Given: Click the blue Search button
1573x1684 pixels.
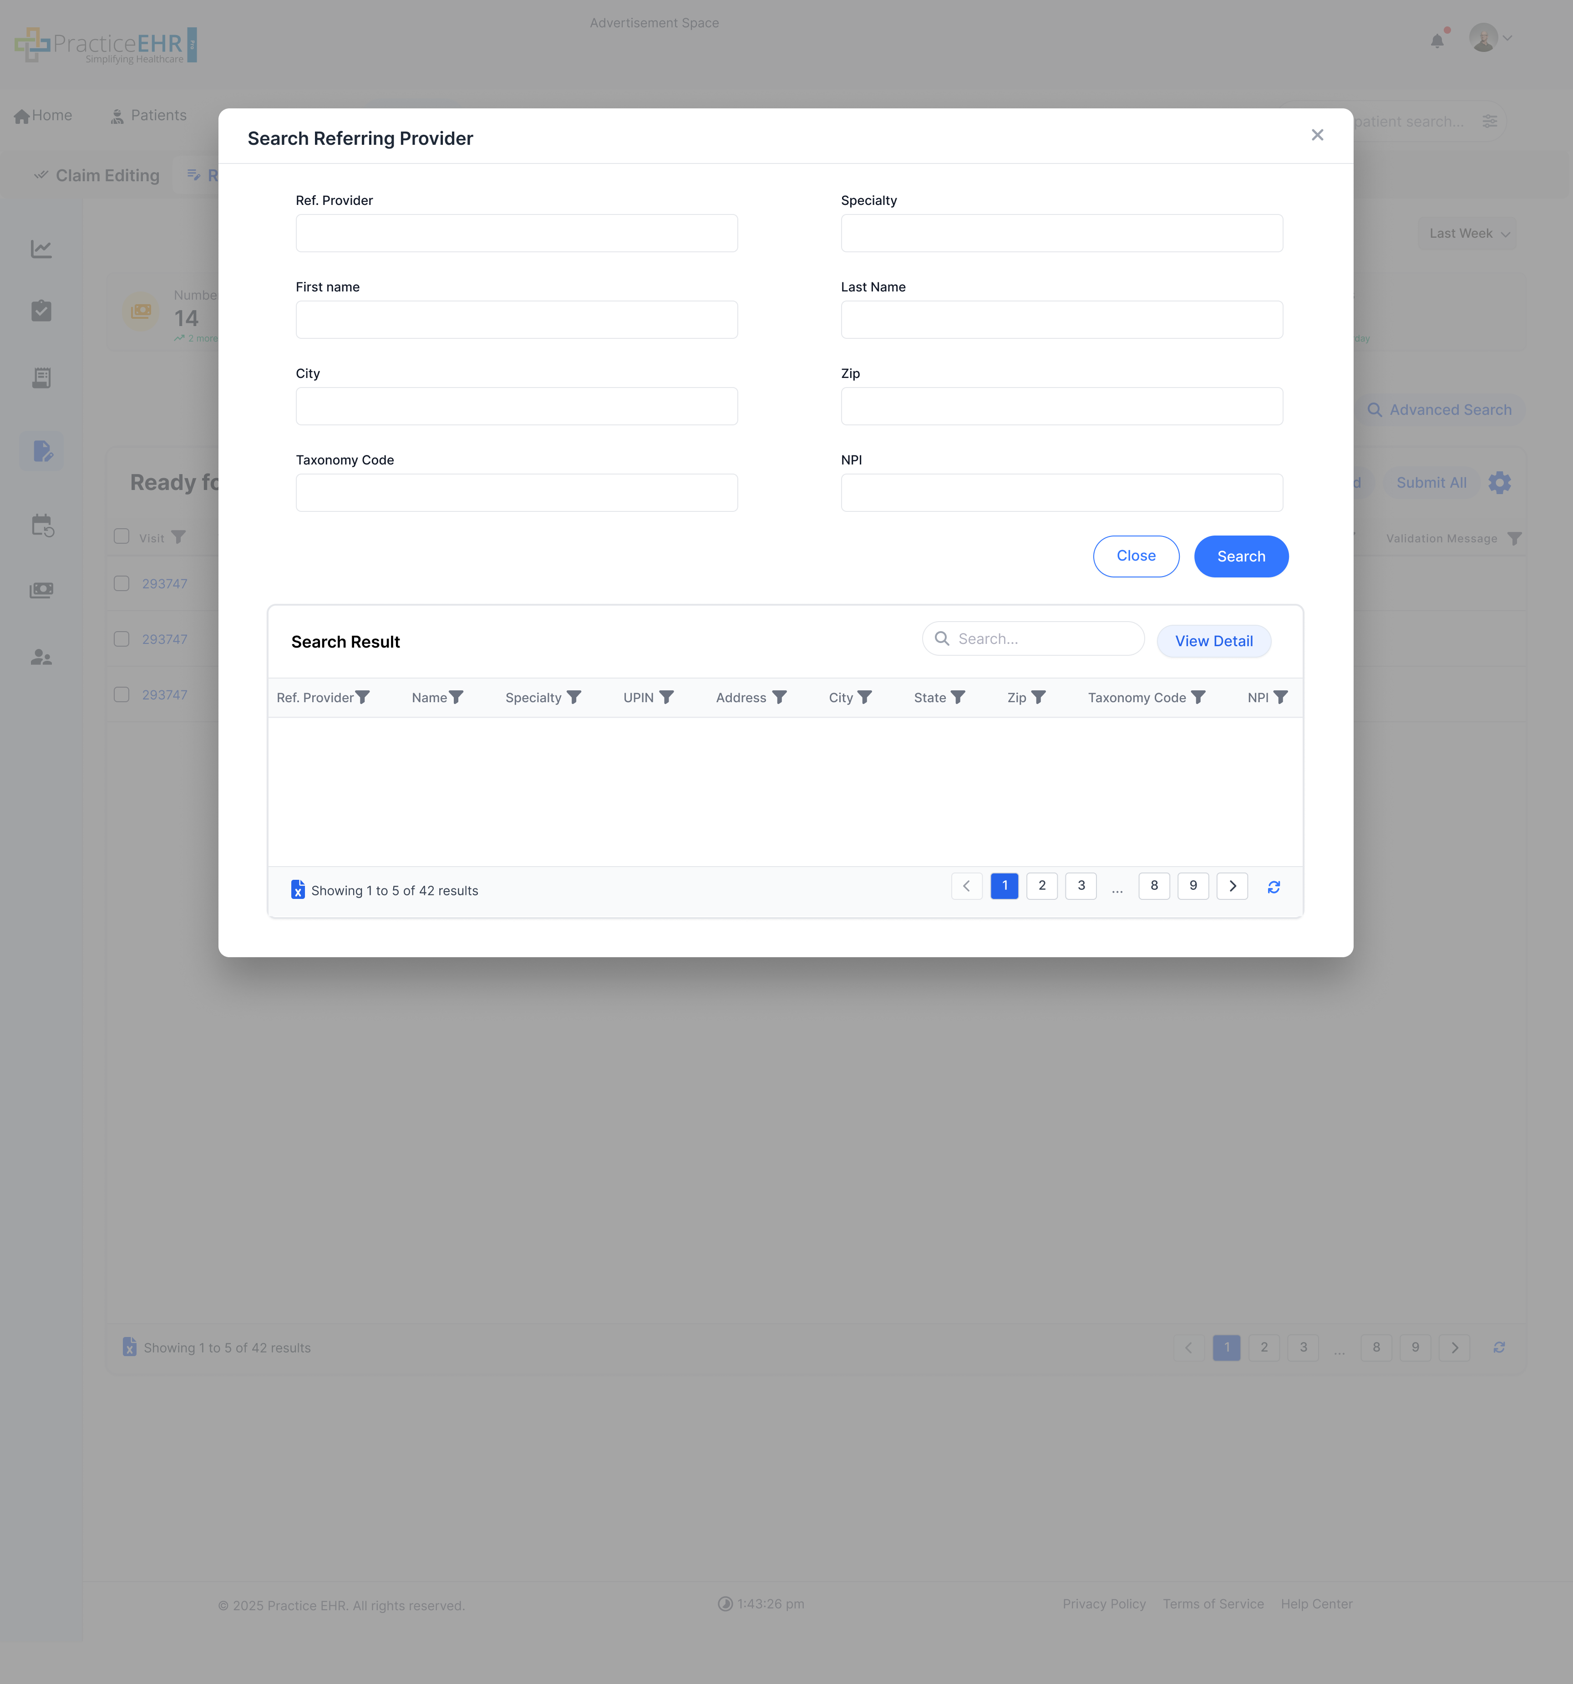Looking at the screenshot, I should [x=1241, y=556].
